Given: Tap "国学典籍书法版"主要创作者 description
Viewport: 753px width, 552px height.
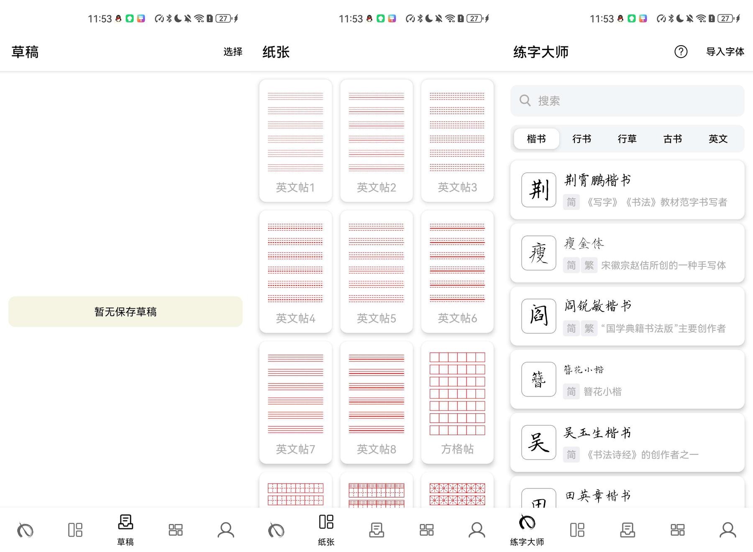Looking at the screenshot, I should pyautogui.click(x=663, y=328).
